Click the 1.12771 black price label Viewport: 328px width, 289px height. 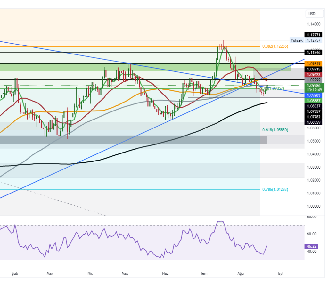click(313, 35)
